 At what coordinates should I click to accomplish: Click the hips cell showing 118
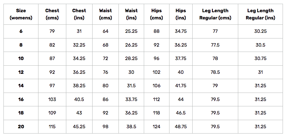click(x=157, y=113)
